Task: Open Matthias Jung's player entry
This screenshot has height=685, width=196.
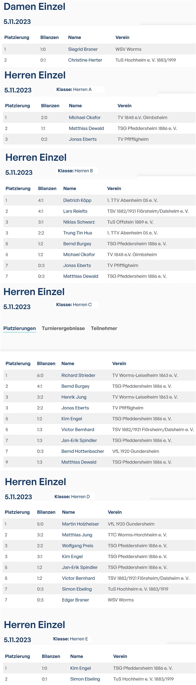Action: pyautogui.click(x=77, y=535)
